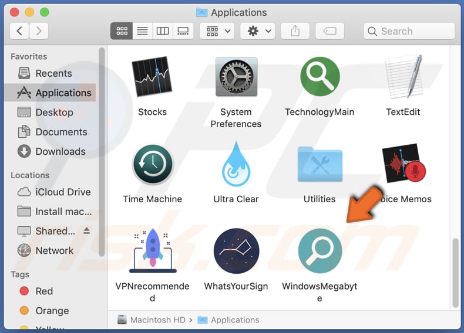Image resolution: width=464 pixels, height=333 pixels.
Task: Open Recents in the sidebar
Action: (x=51, y=73)
